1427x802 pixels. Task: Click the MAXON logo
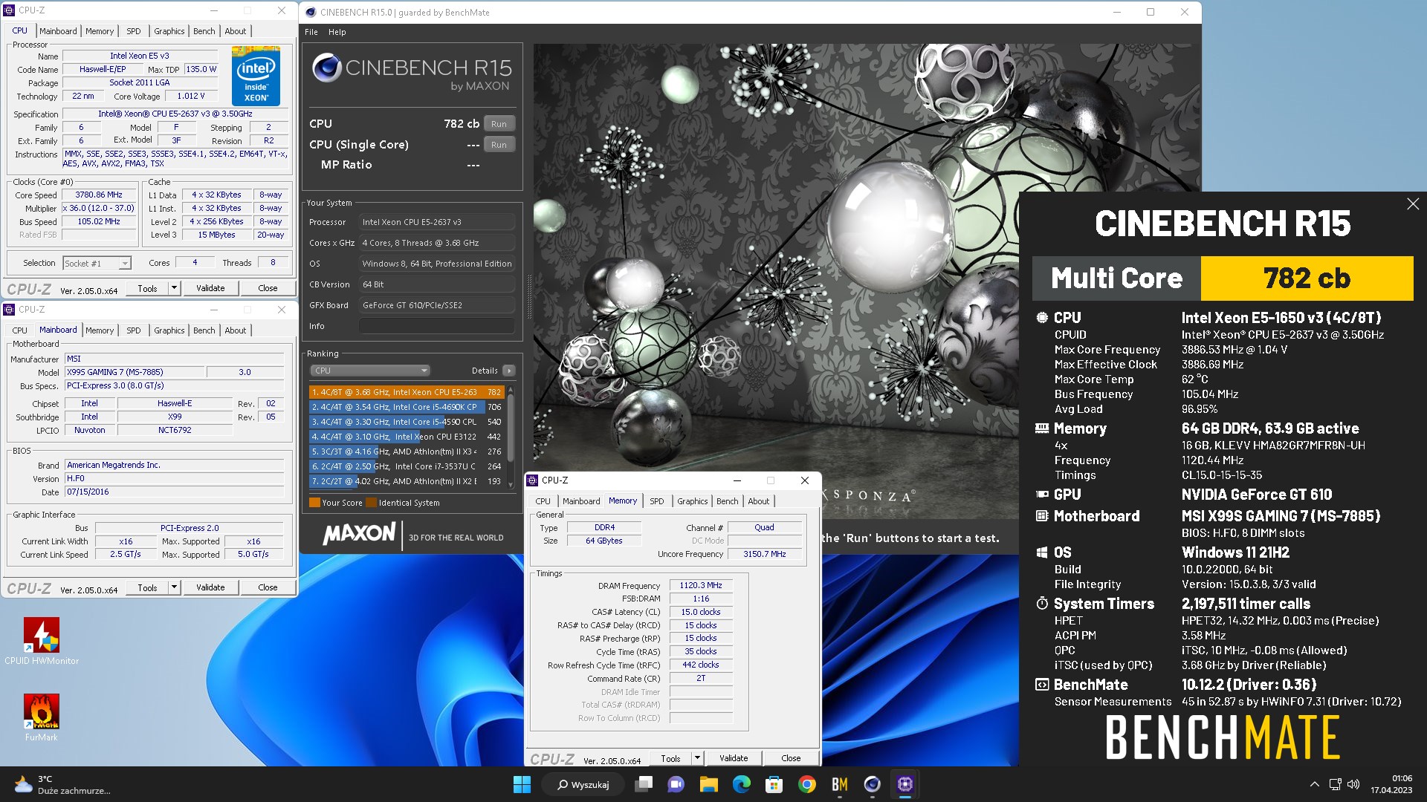coord(359,534)
